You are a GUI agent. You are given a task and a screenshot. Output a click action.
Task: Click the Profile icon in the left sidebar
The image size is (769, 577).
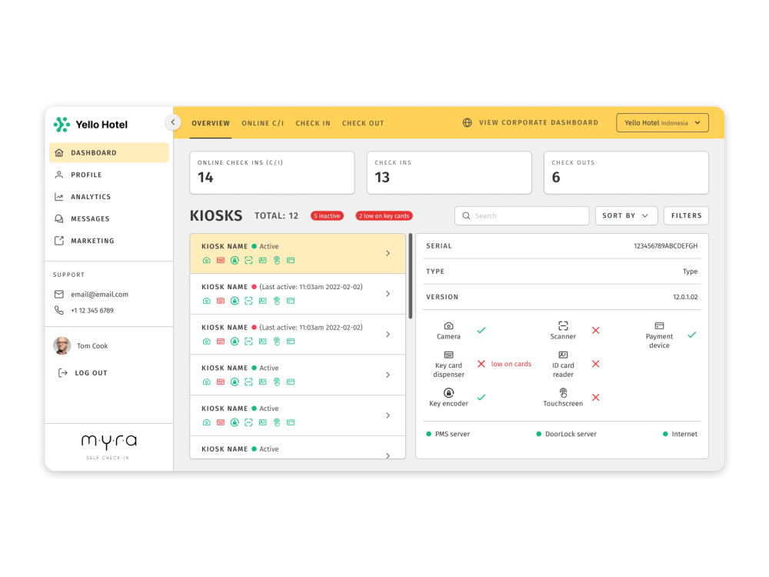click(x=58, y=175)
